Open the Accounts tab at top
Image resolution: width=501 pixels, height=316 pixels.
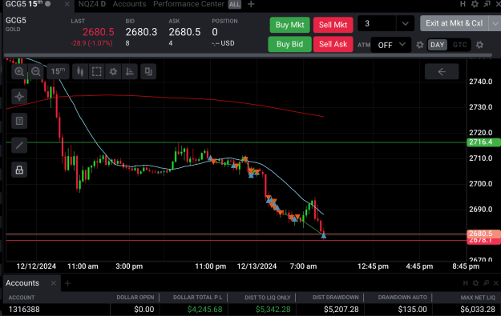point(129,4)
